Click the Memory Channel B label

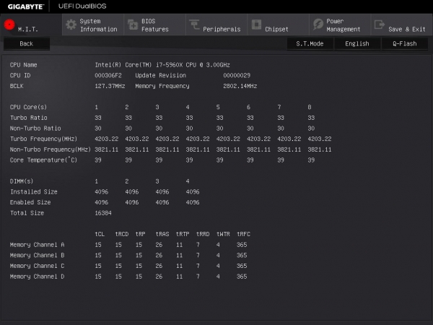click(x=37, y=256)
